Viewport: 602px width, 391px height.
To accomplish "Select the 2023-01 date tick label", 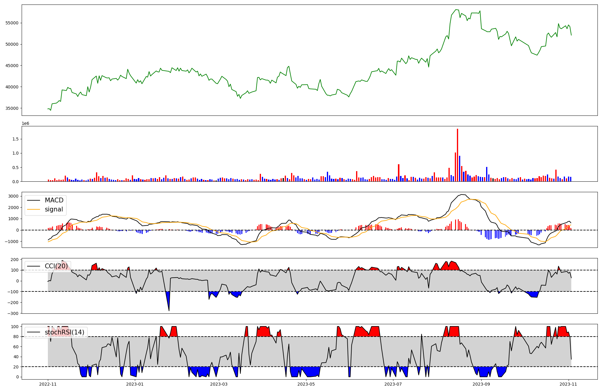I will (x=135, y=384).
